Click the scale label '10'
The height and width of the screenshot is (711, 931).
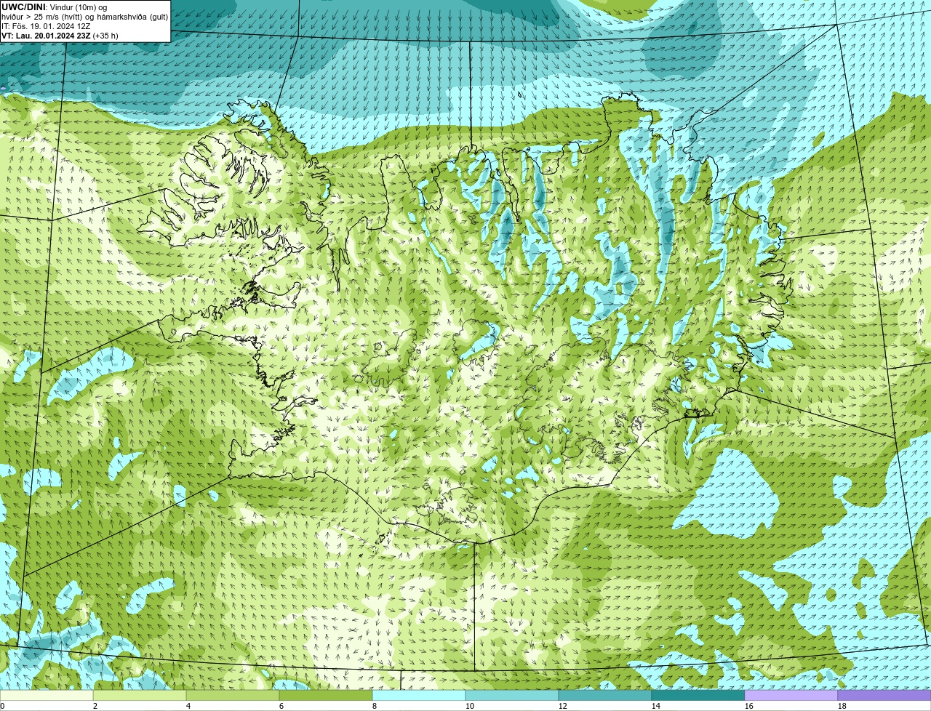[470, 706]
